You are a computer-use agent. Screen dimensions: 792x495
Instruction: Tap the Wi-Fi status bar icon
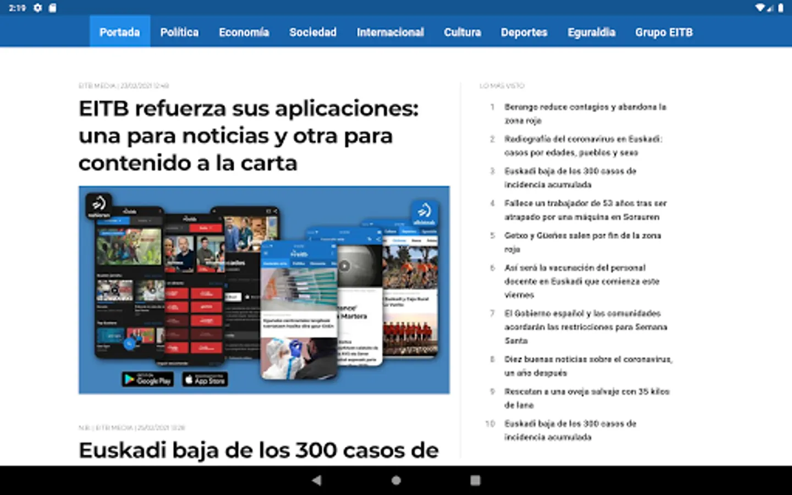(x=760, y=8)
